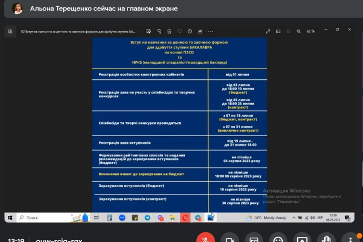Click 'Виконання вимог до зарахування на бюджет'
This screenshot has width=363, height=242.
pyautogui.click(x=141, y=174)
